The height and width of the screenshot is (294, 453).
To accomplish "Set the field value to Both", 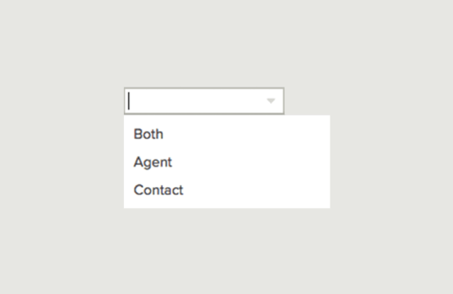I will pyautogui.click(x=227, y=134).
